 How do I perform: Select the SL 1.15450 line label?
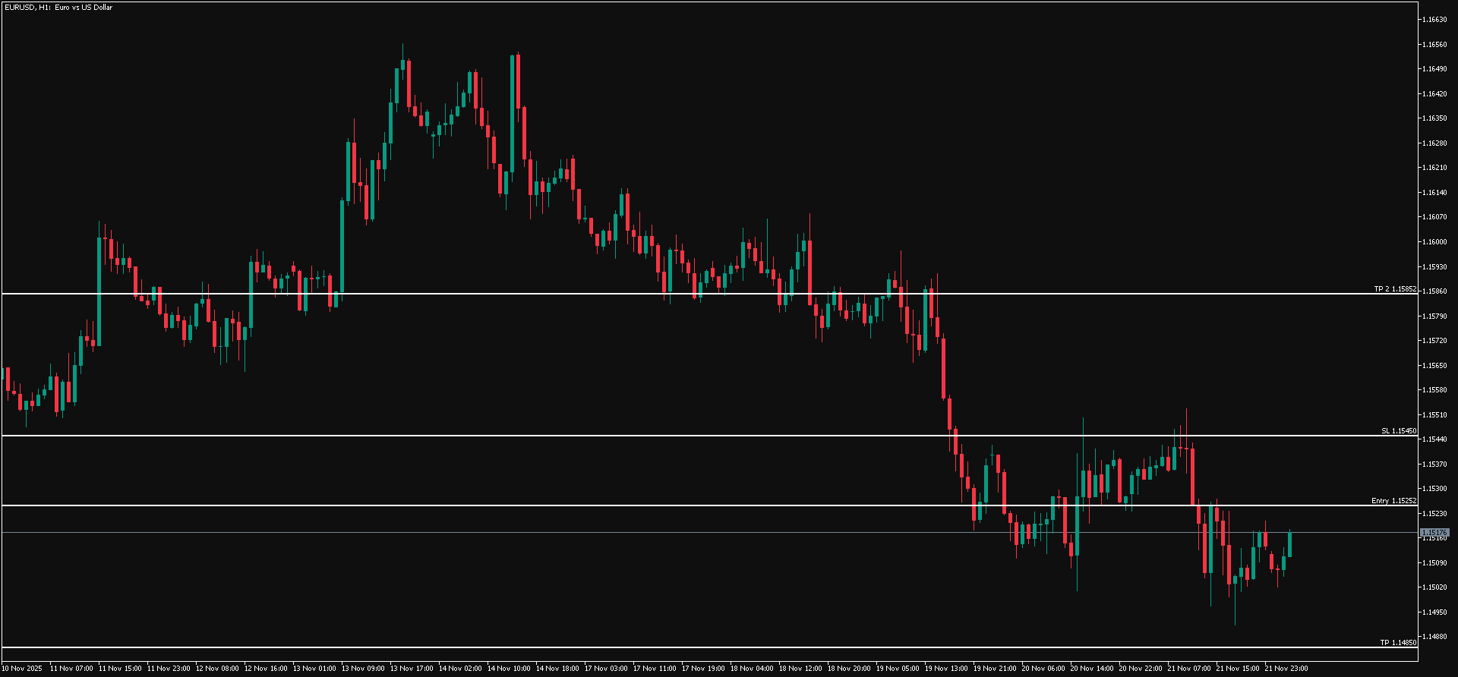click(x=1398, y=431)
